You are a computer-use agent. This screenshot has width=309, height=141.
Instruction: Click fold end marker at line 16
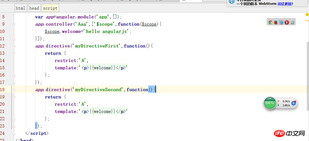[14, 75]
